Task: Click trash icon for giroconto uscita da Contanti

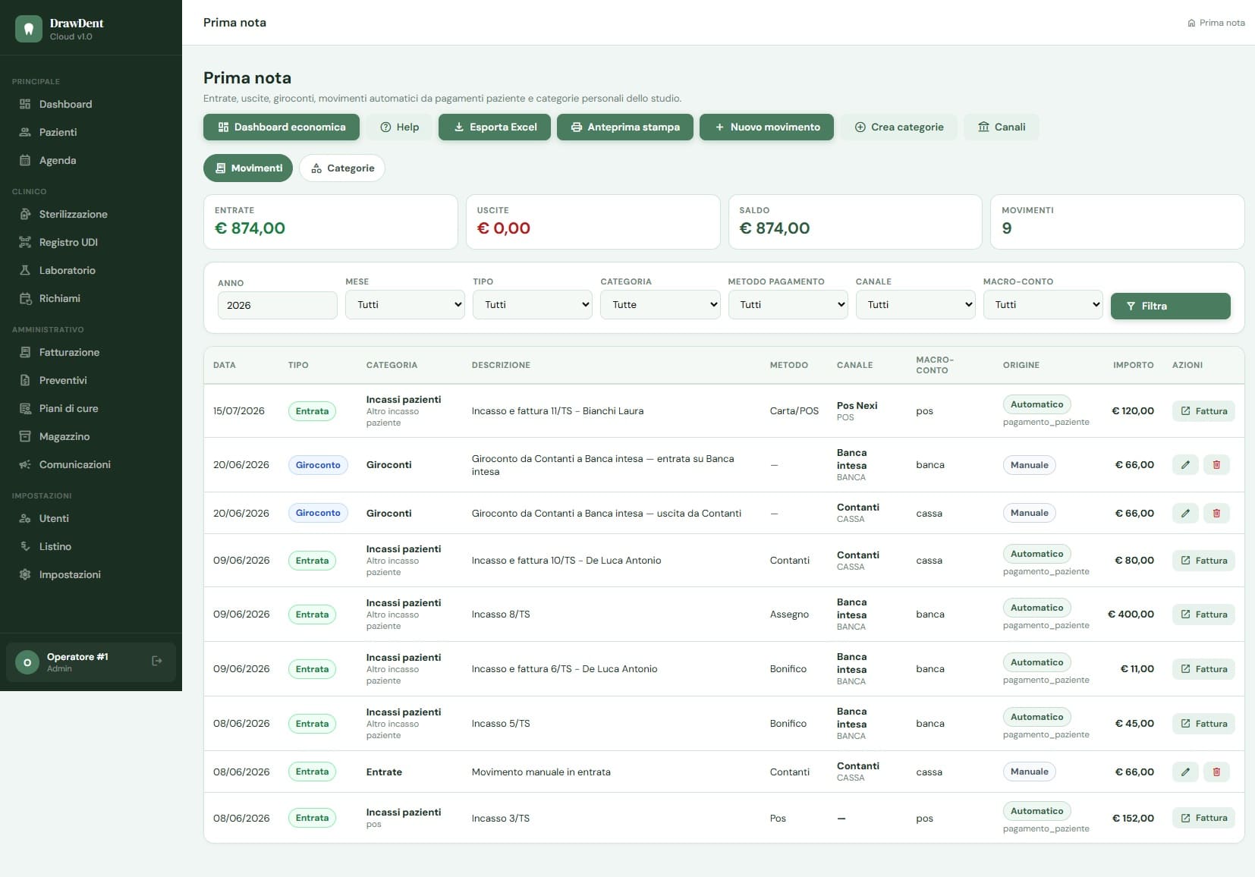Action: 1216,514
